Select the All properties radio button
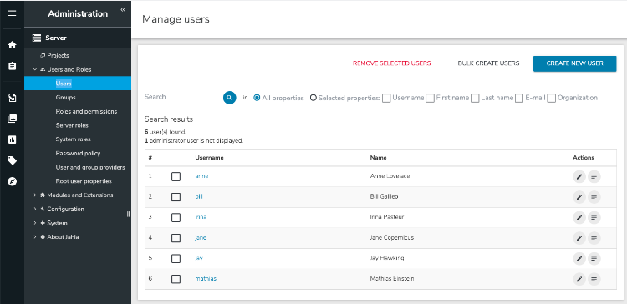The width and height of the screenshot is (627, 304). (257, 98)
